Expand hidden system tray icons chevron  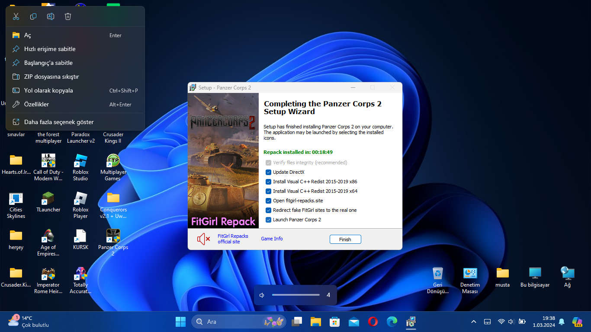click(x=474, y=322)
